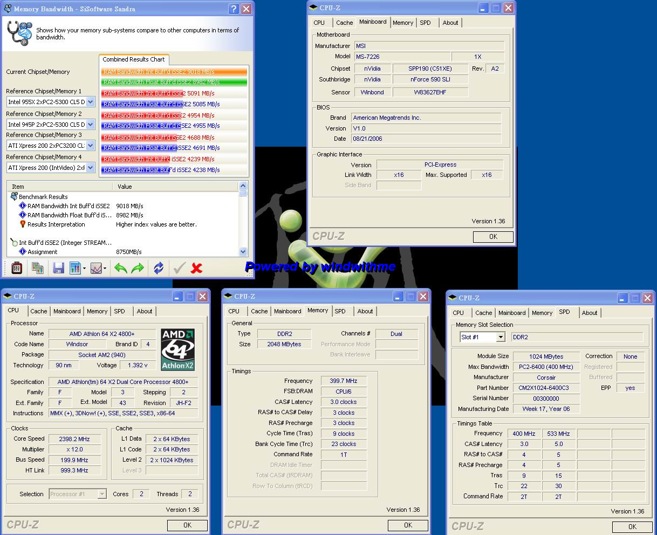657x535 pixels.
Task: Click the grey checkmark OK icon
Action: coord(179,267)
